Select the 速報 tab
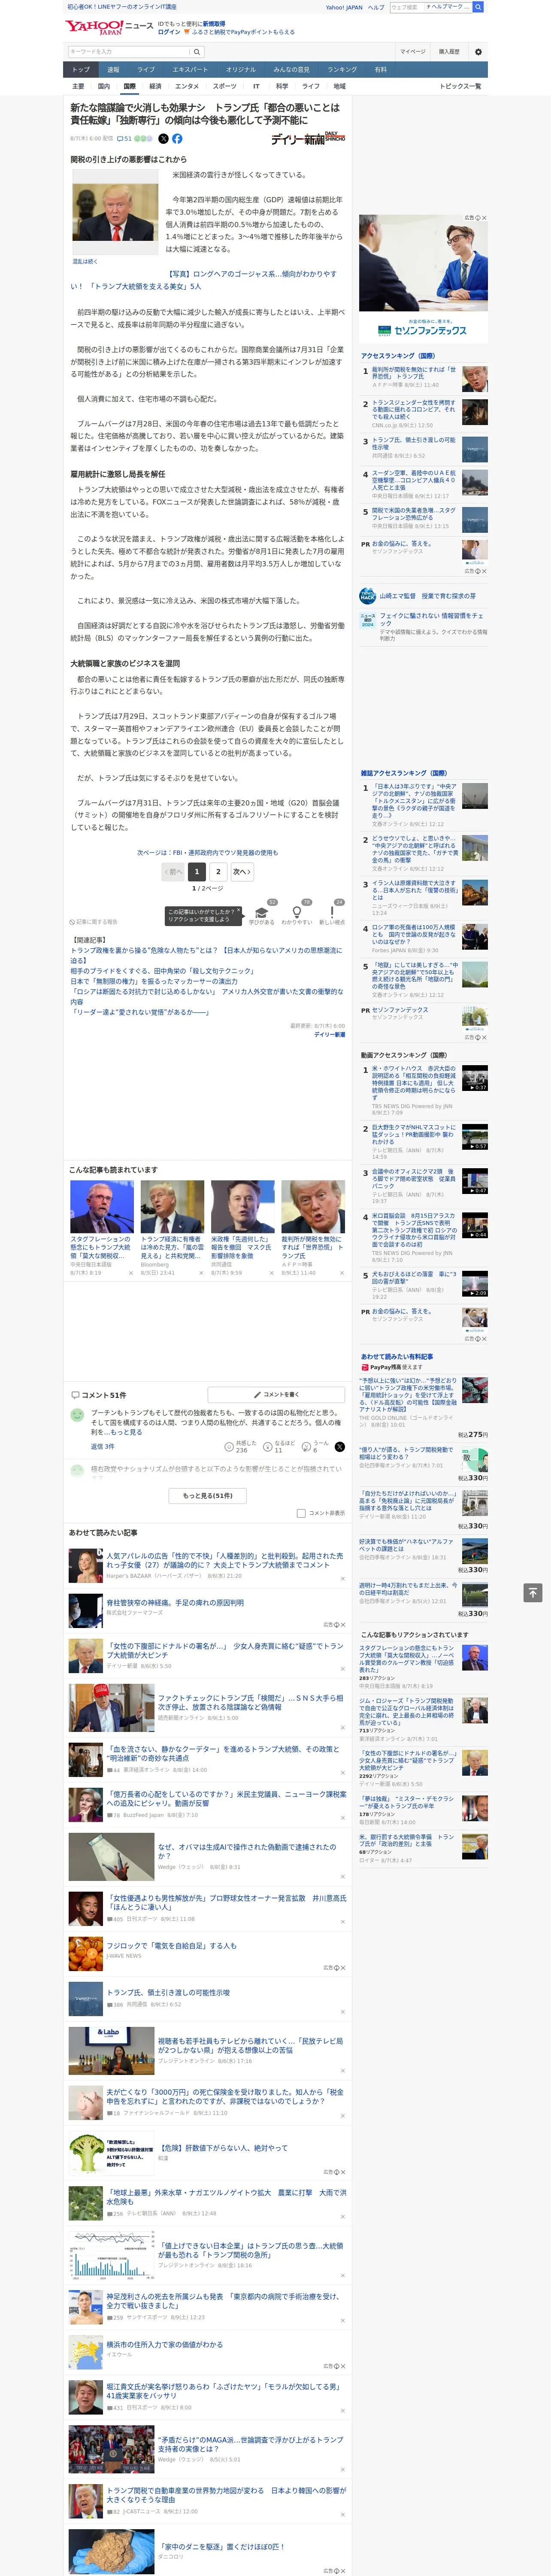This screenshot has height=2576, width=551. click(x=113, y=70)
